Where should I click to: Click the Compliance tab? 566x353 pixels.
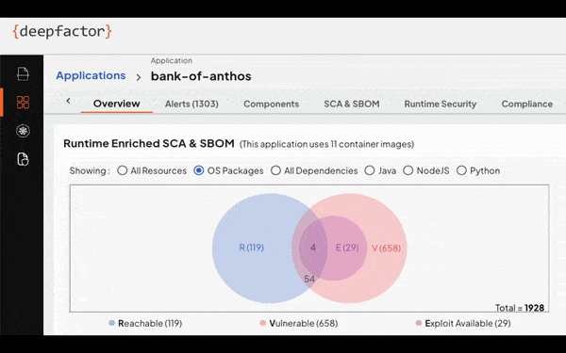(x=527, y=104)
